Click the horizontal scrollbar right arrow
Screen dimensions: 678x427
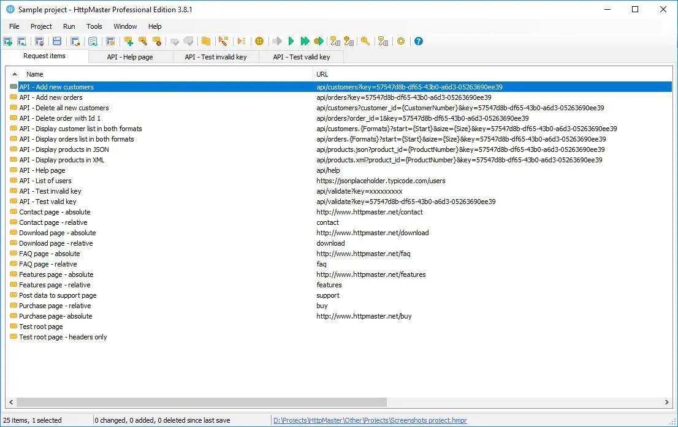(667, 402)
